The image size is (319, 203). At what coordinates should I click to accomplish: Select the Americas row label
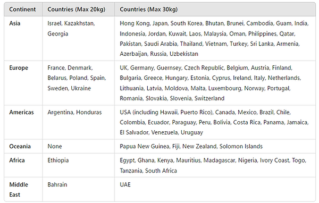tap(21, 112)
